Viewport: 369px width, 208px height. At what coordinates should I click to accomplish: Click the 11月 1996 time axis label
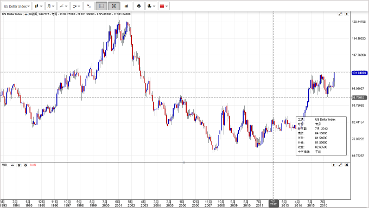pos(54,204)
